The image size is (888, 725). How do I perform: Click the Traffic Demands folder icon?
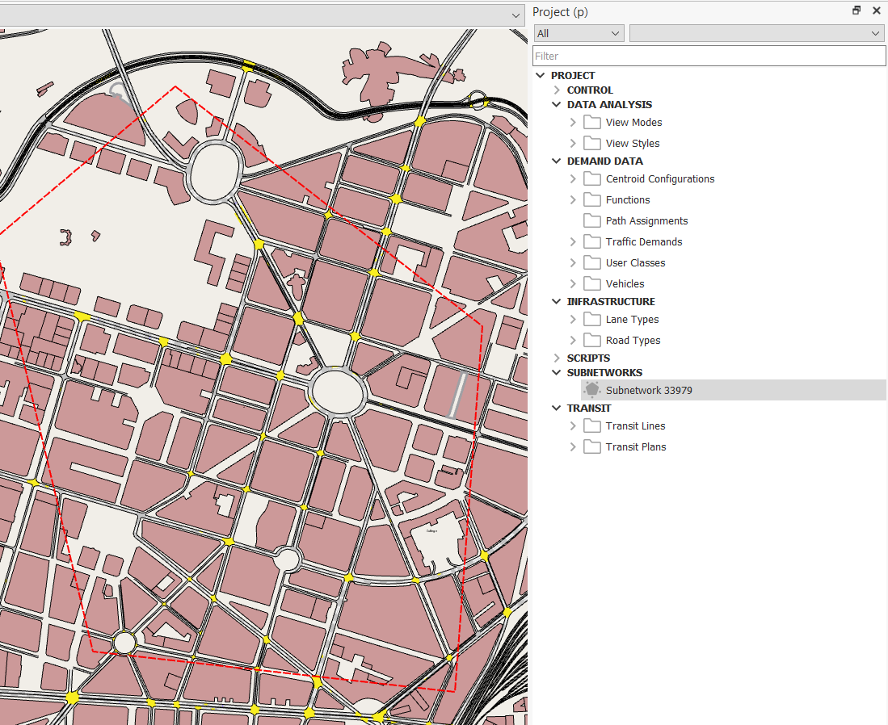point(591,241)
